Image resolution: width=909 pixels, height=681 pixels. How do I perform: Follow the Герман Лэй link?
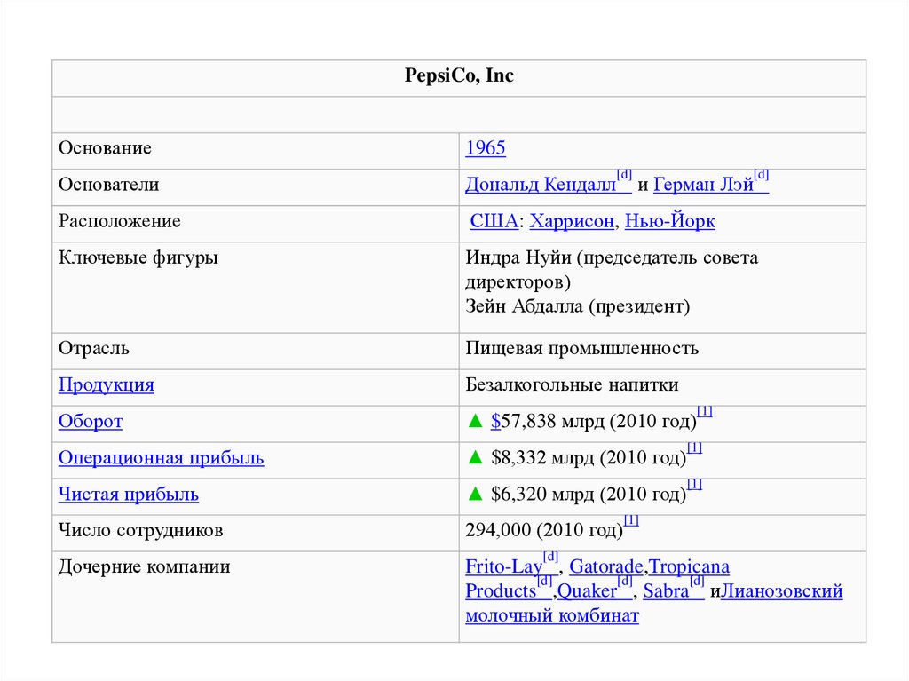(703, 186)
